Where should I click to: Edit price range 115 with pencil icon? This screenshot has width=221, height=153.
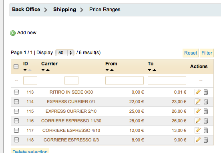(198, 111)
